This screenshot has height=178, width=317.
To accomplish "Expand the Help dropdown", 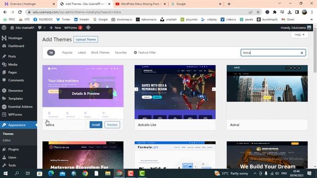I will 299,35.
